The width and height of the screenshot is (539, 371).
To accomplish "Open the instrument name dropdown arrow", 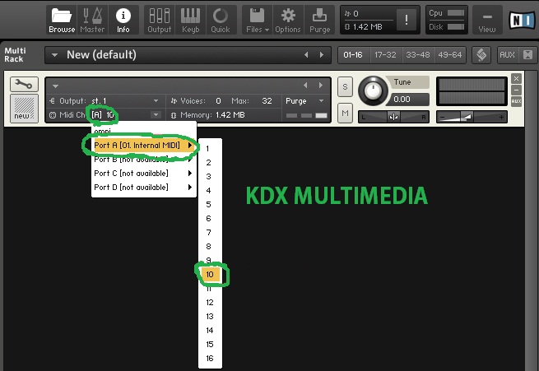I will (55, 86).
